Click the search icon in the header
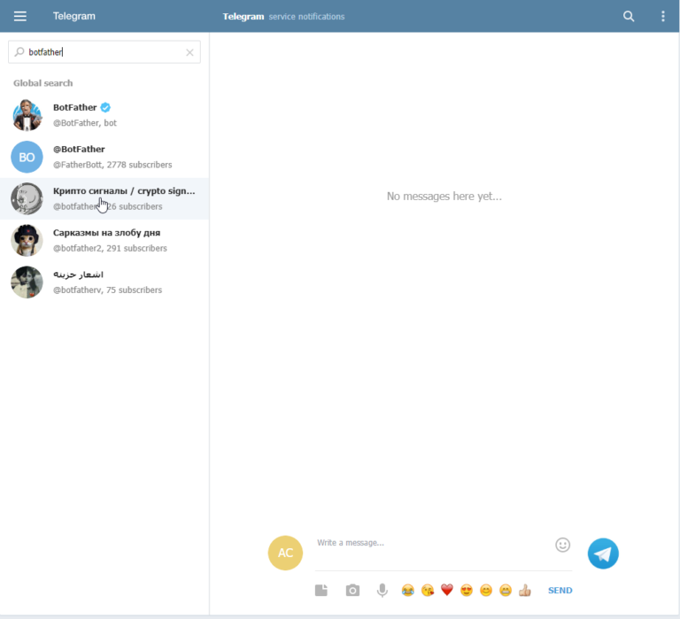Screen dimensions: 680x619 click(x=629, y=16)
